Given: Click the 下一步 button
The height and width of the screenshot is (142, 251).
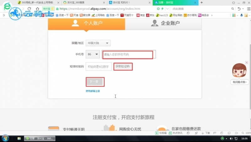Looking at the screenshot, I should click(95, 82).
